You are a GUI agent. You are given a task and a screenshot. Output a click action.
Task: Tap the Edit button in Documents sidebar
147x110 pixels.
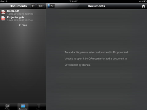(41, 6)
